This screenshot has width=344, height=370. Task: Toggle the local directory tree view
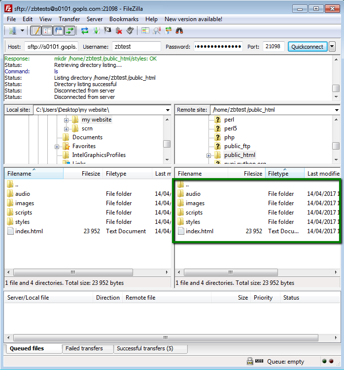click(47, 31)
